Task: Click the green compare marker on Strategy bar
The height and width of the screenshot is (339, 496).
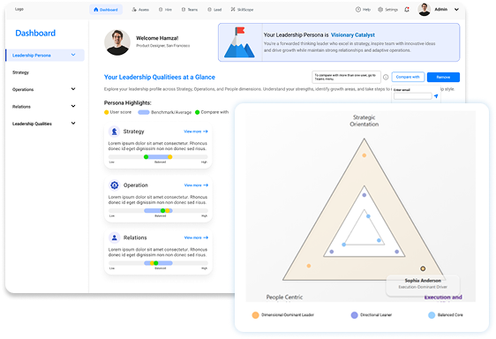Action: [x=146, y=156]
